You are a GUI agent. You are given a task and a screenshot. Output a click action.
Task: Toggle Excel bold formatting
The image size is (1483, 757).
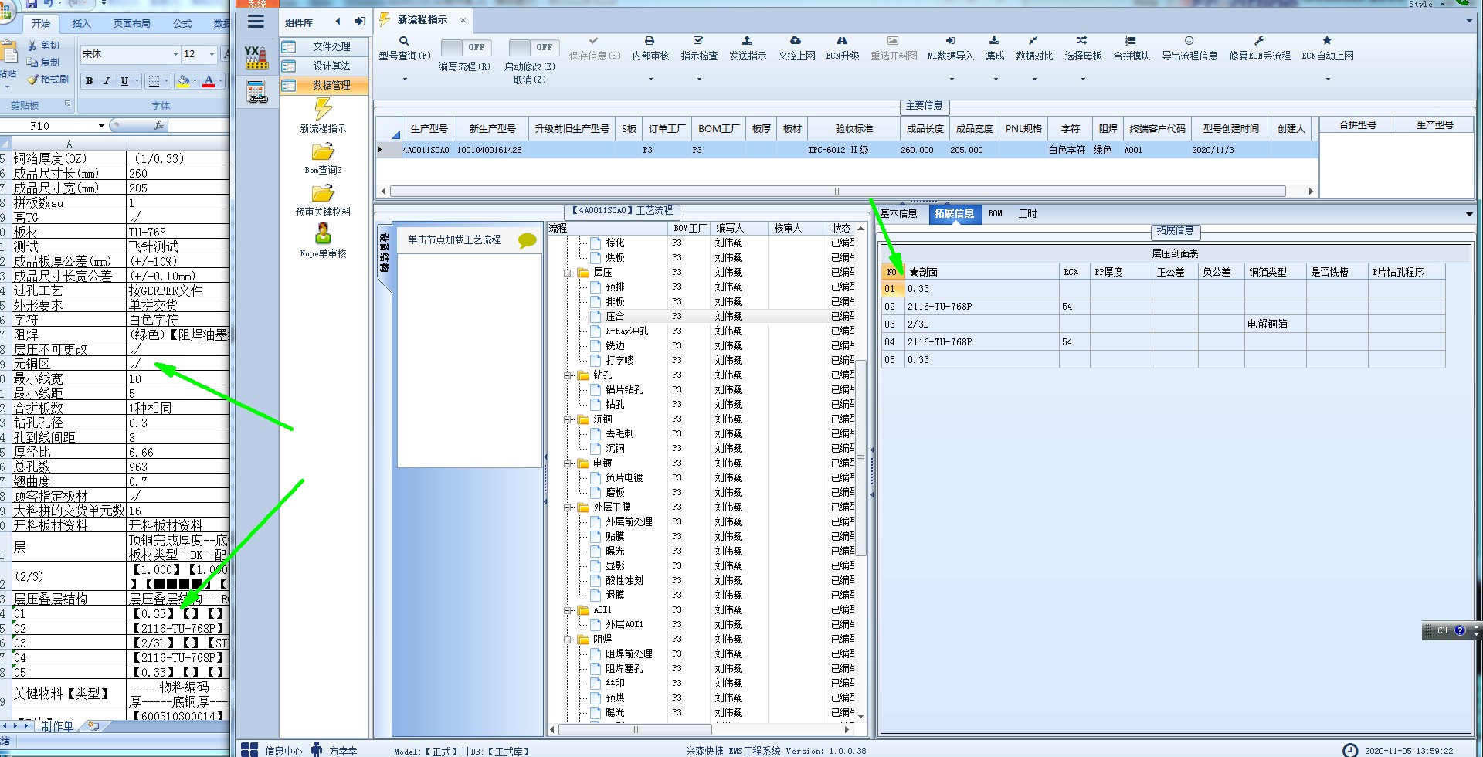click(90, 81)
